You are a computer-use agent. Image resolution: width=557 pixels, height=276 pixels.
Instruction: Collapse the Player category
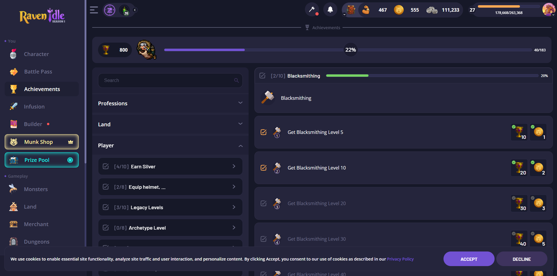pyautogui.click(x=170, y=145)
